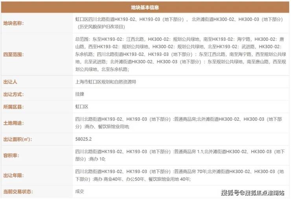Select the '土地用途:' label
Image resolution: width=291 pixels, height=199 pixels.
[x=13, y=123]
